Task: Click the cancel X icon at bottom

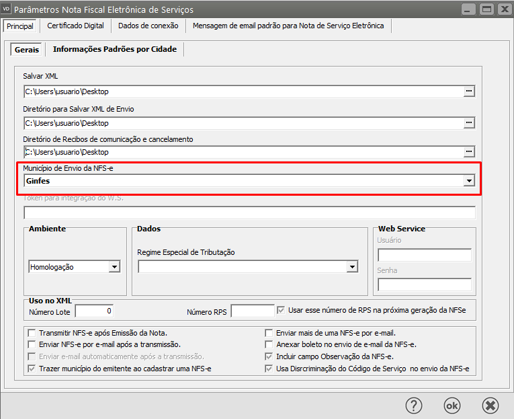Action: pyautogui.click(x=490, y=405)
